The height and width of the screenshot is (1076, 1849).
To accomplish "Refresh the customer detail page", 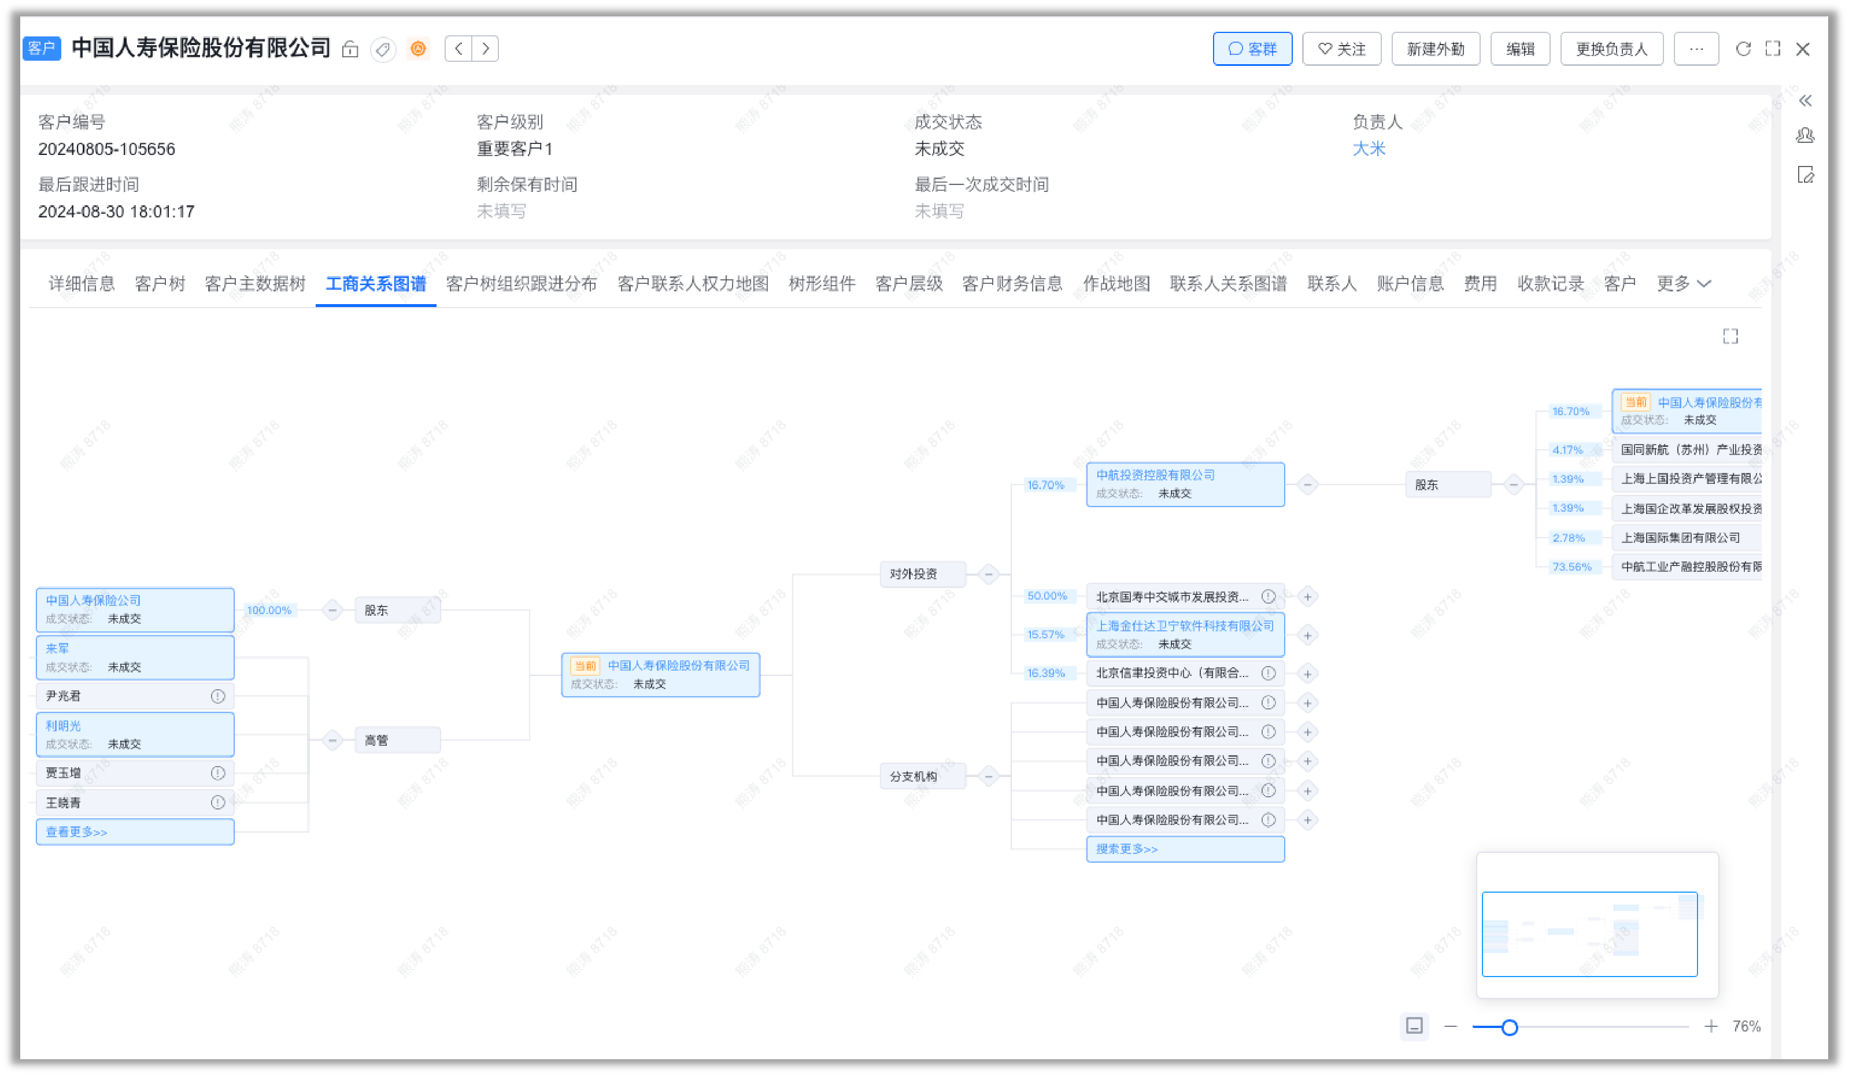I will pyautogui.click(x=1743, y=49).
